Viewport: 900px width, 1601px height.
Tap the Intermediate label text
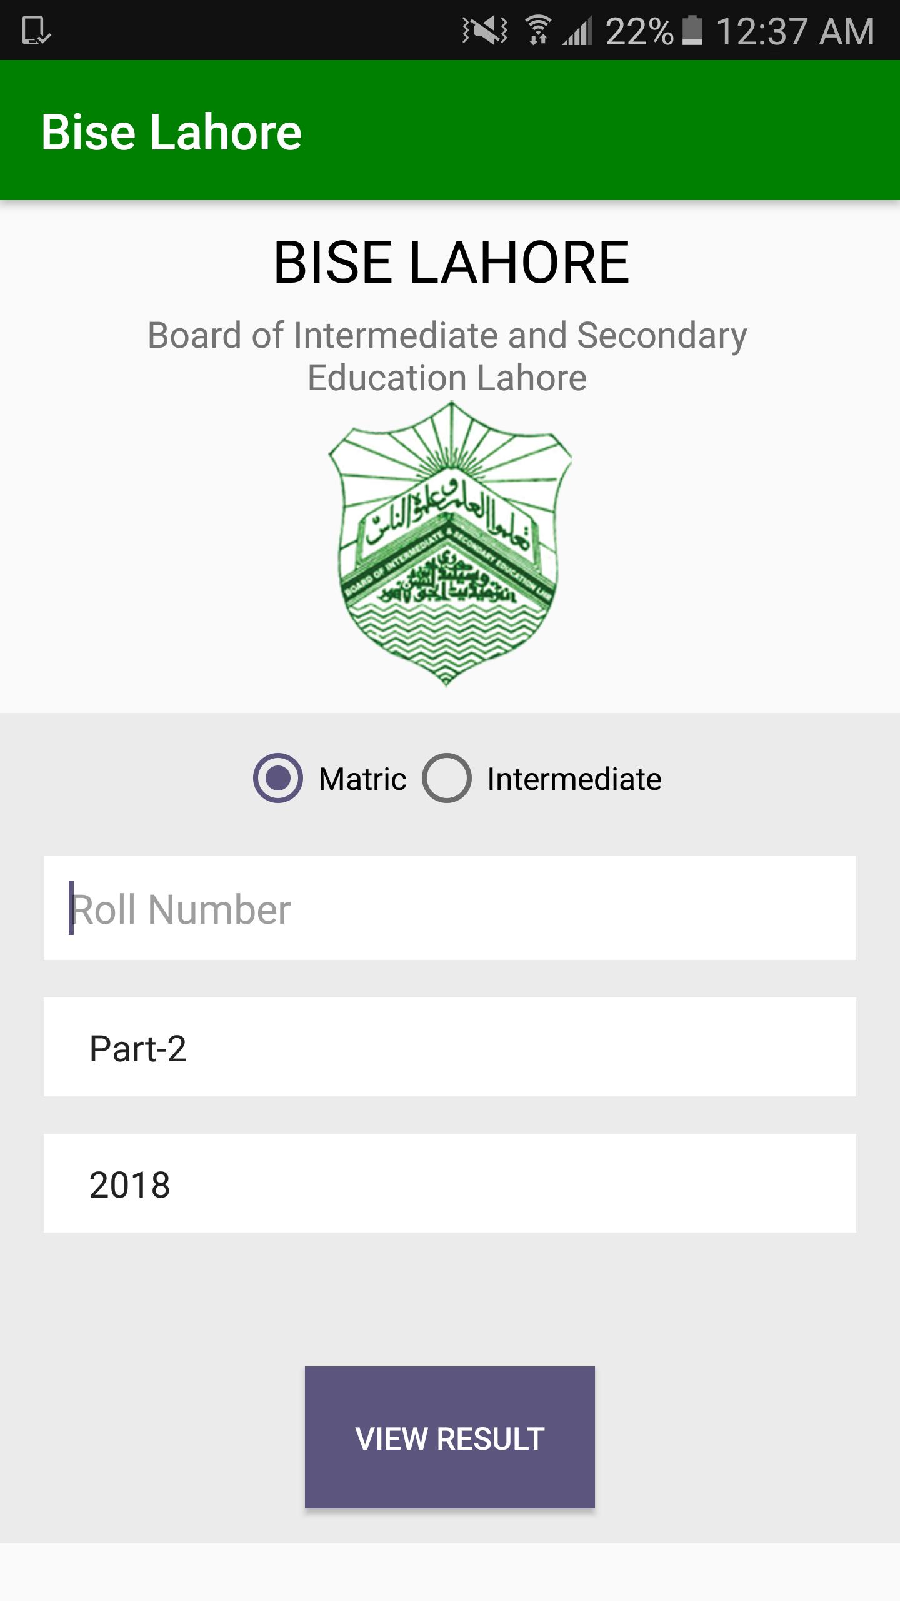point(574,779)
